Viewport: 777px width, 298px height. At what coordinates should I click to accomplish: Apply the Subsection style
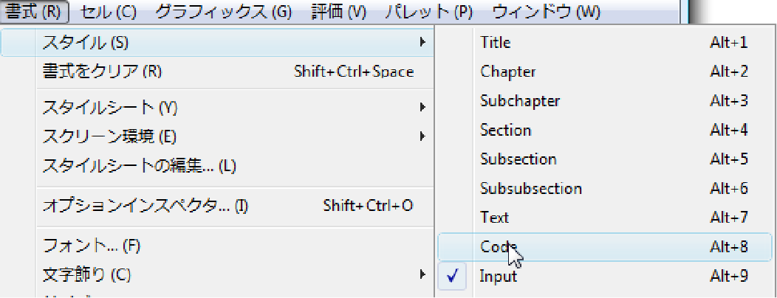pyautogui.click(x=605, y=159)
